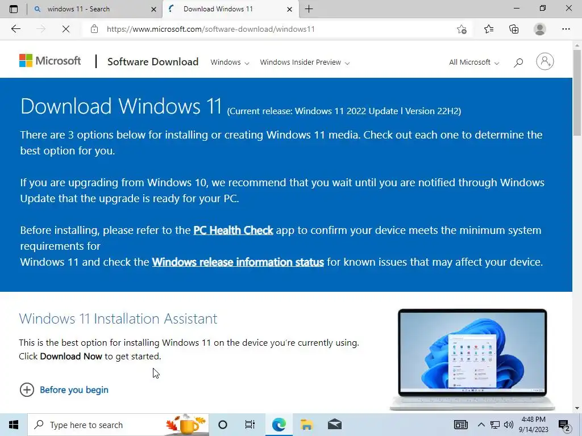Image resolution: width=582 pixels, height=436 pixels.
Task: Open the browser profile icon
Action: [540, 29]
